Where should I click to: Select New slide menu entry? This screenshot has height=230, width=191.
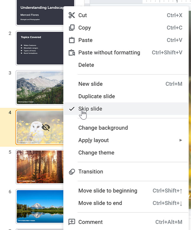pyautogui.click(x=90, y=84)
